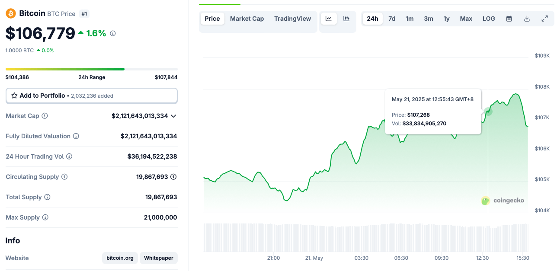This screenshot has height=271, width=557.
Task: Click the info icon next to Market Cap
Action: point(44,116)
